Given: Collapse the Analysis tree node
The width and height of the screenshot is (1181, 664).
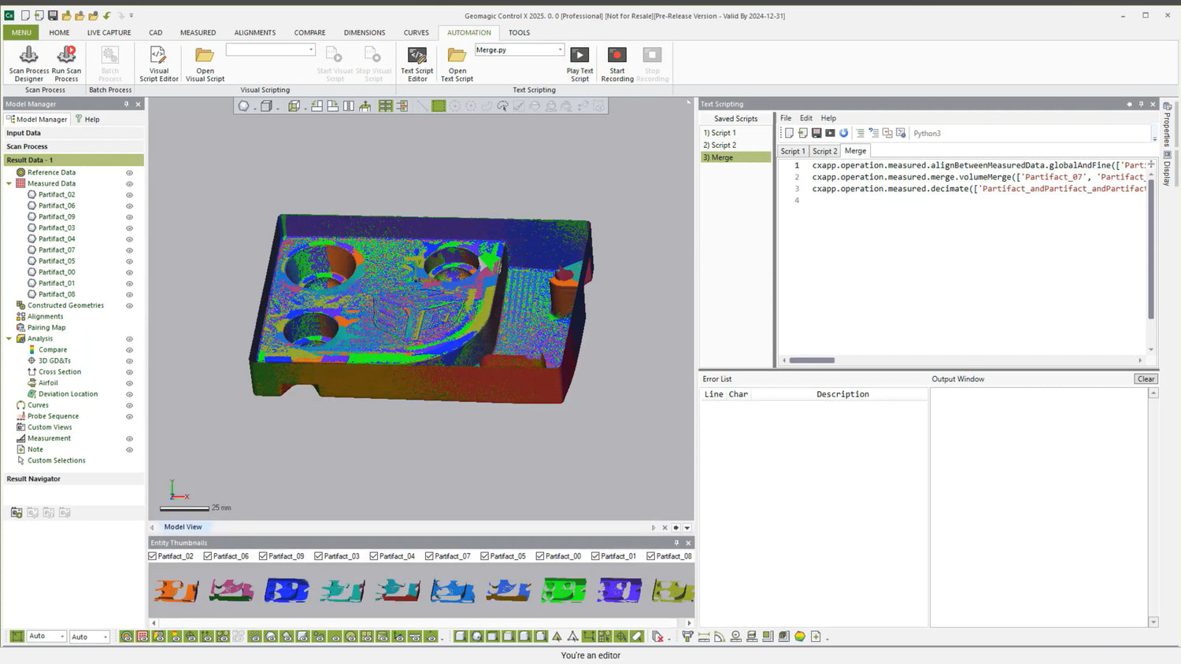Looking at the screenshot, I should (9, 339).
